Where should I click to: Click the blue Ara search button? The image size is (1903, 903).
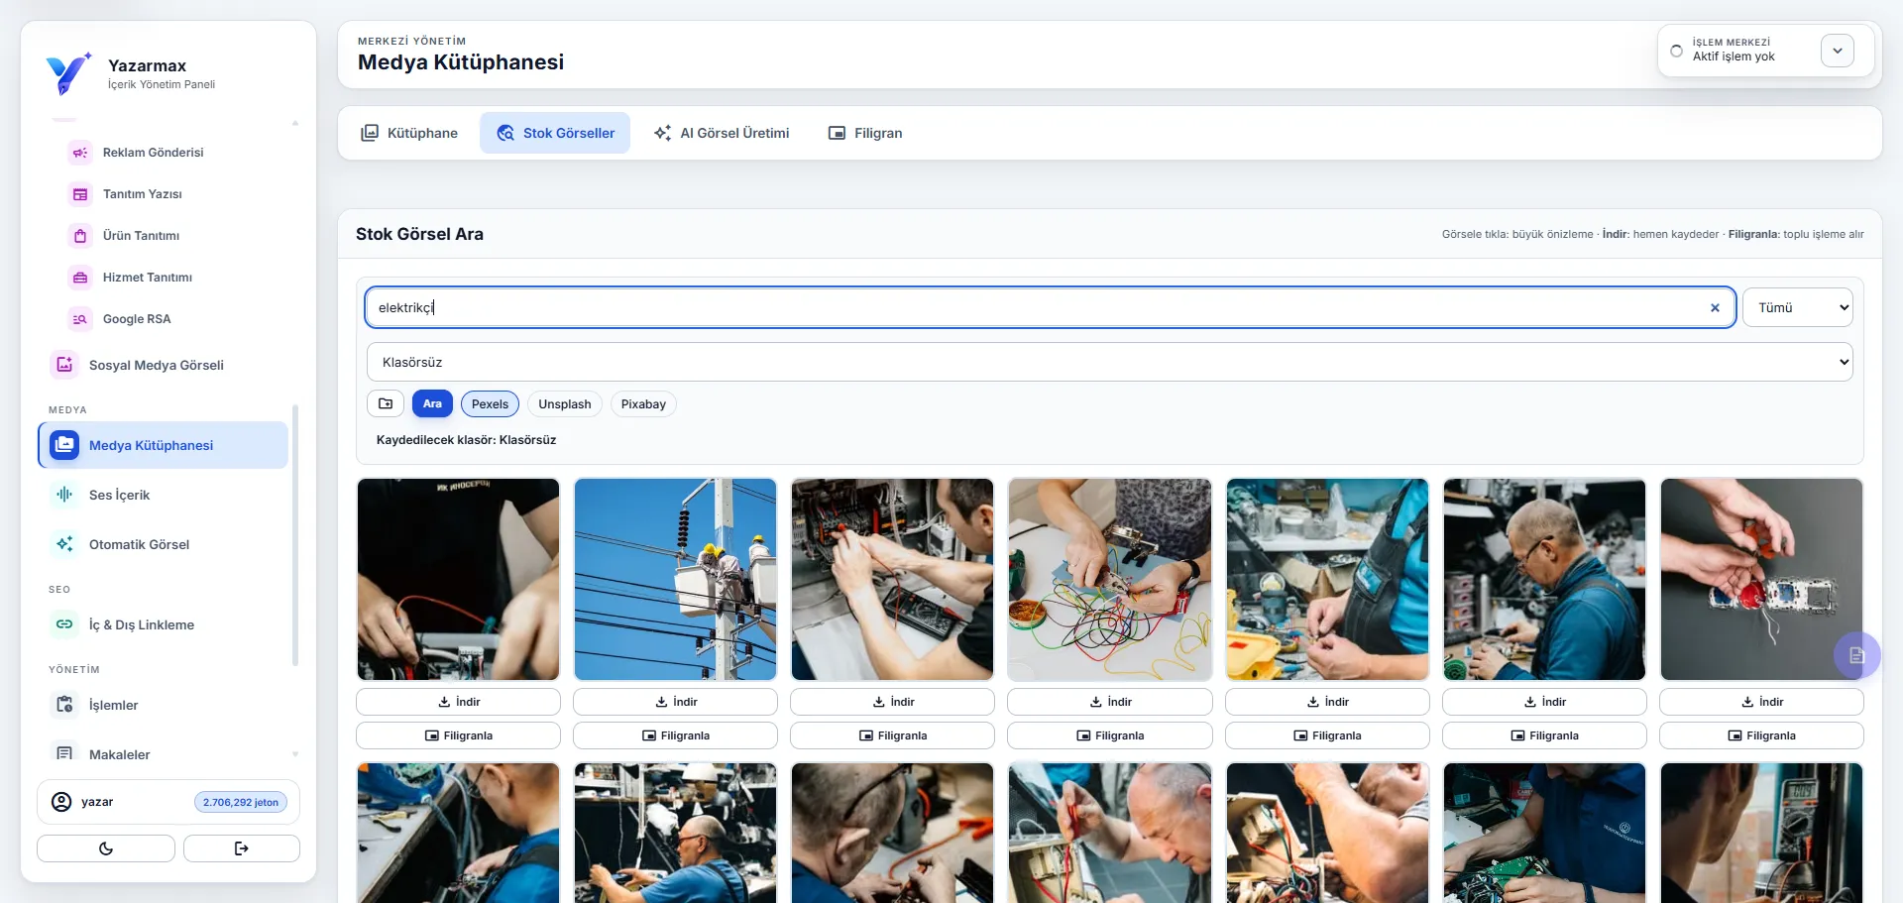(432, 404)
